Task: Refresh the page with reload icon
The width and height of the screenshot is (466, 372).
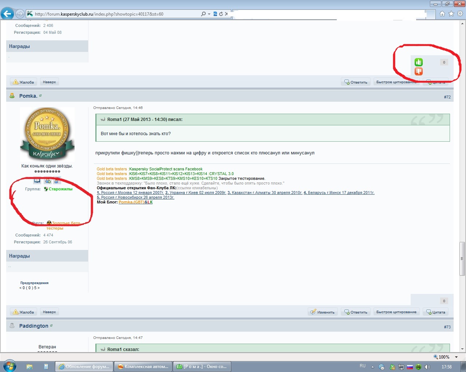Action: [x=221, y=14]
